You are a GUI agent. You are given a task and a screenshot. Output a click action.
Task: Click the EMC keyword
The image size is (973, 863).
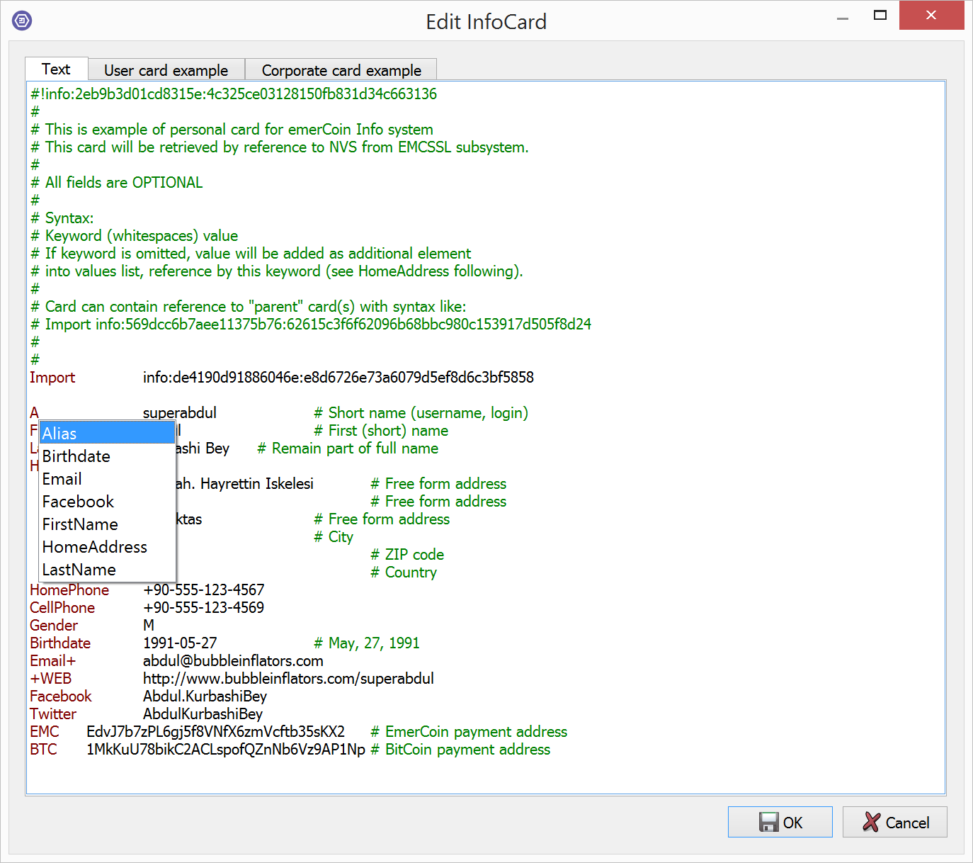pyautogui.click(x=45, y=731)
